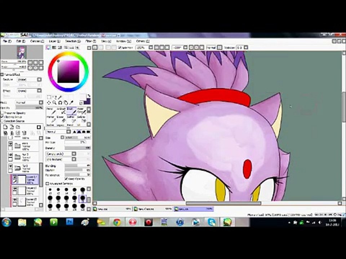Open the Layer menu

[x=54, y=41]
